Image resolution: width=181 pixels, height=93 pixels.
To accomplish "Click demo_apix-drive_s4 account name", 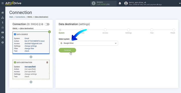I will click(137, 2).
